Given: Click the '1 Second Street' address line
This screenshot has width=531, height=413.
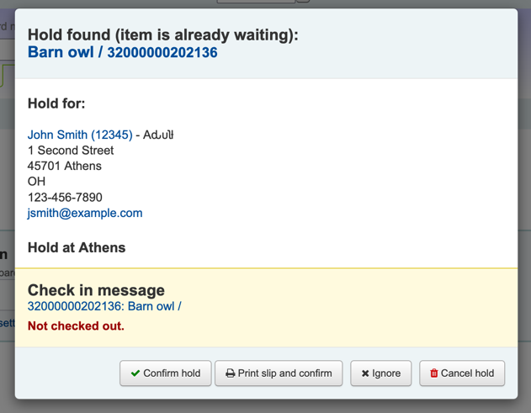Looking at the screenshot, I should [x=71, y=151].
